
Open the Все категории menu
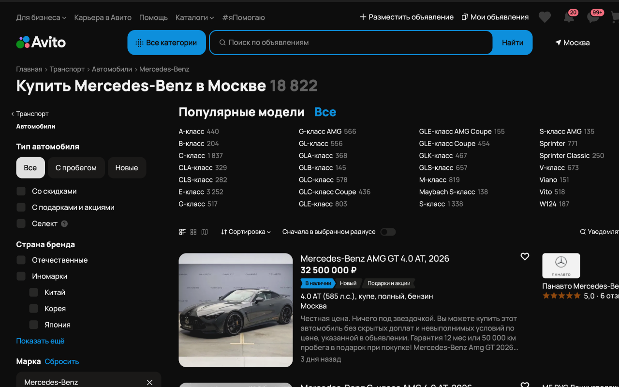pyautogui.click(x=167, y=43)
